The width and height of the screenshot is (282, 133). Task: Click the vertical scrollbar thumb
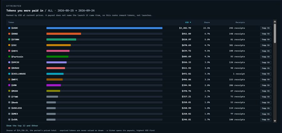(x=275, y=33)
